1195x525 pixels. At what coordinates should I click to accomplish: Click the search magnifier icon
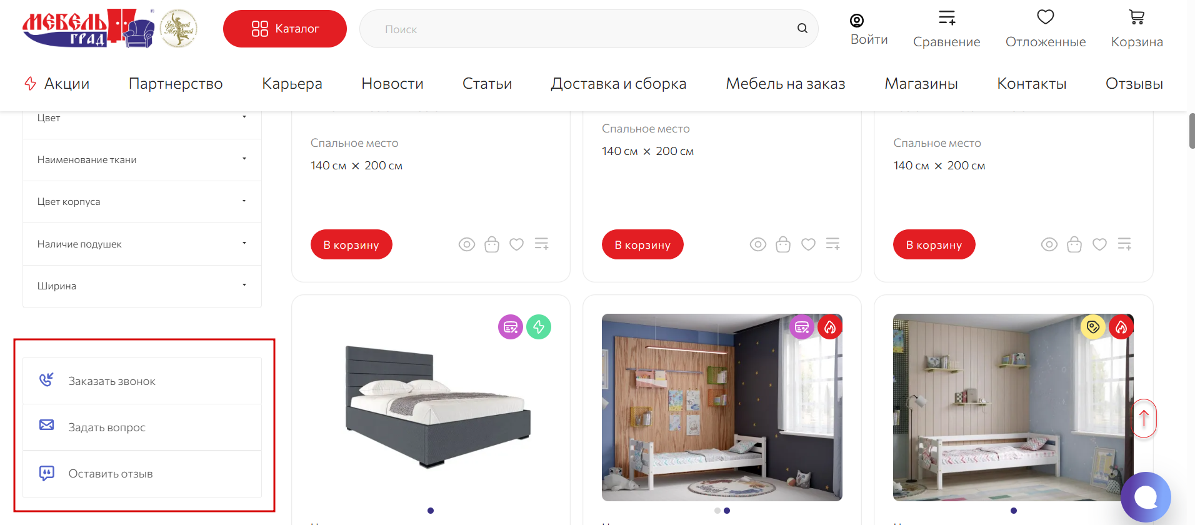click(x=802, y=28)
